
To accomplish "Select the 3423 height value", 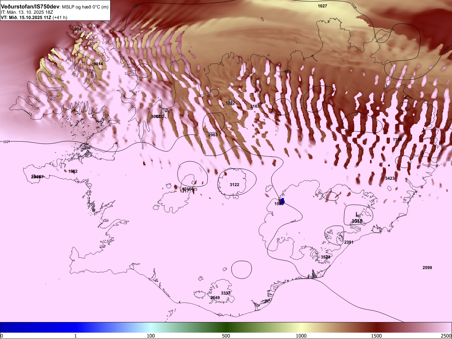I will click(390, 178).
